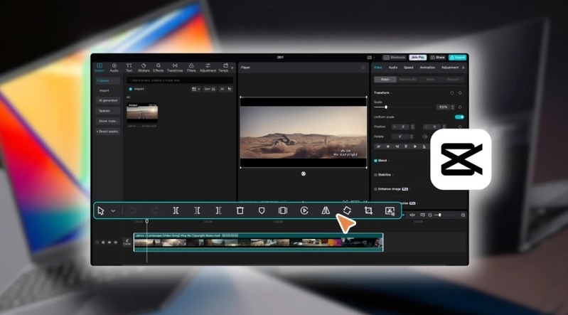Open the media view layout dropdown
Image resolution: width=568 pixels, height=315 pixels.
tap(196, 89)
